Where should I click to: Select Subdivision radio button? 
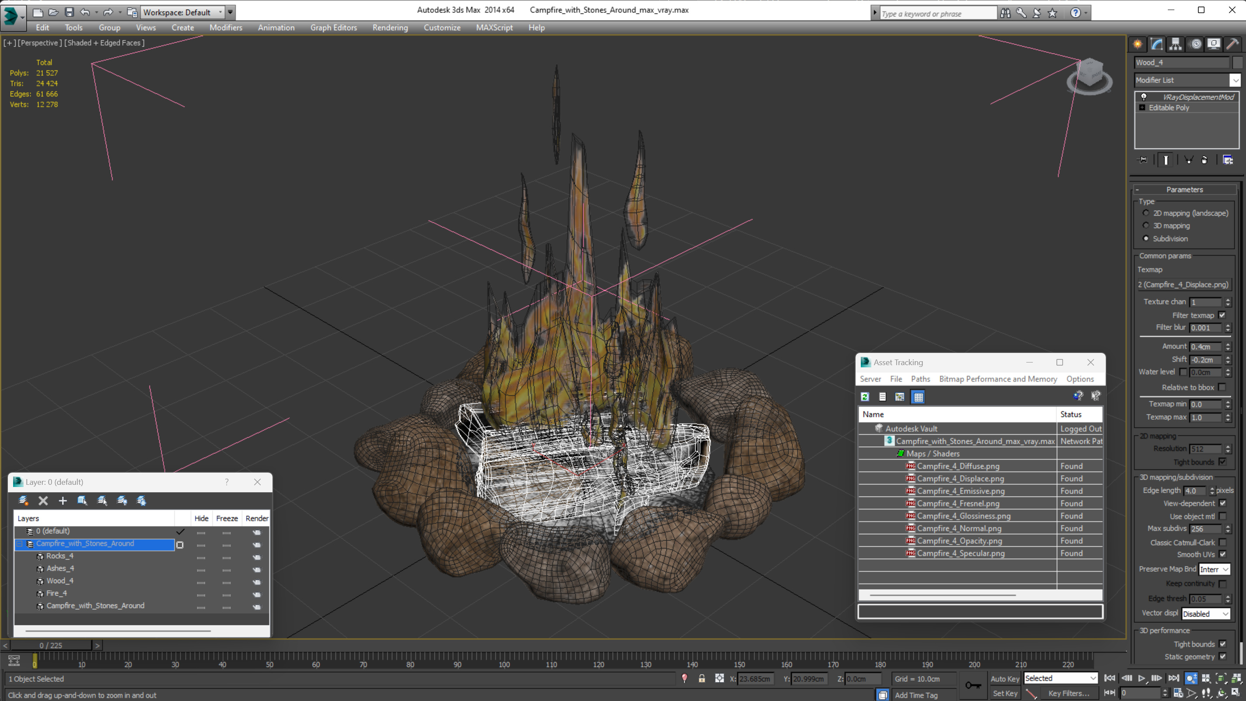(x=1146, y=238)
